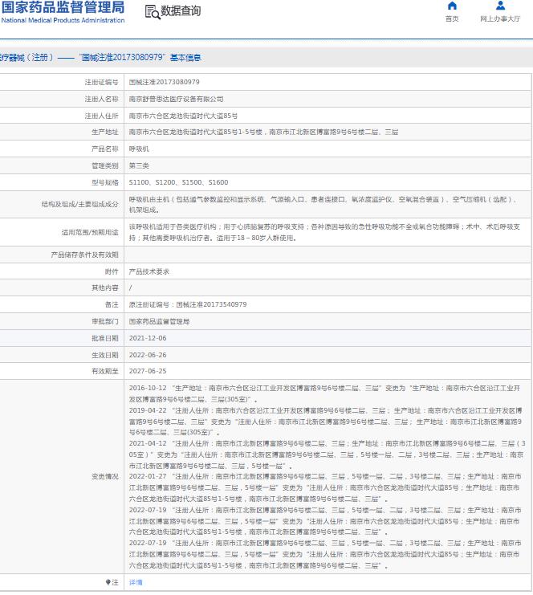Click the 注册证编号 label
The height and width of the screenshot is (595, 533).
click(101, 82)
